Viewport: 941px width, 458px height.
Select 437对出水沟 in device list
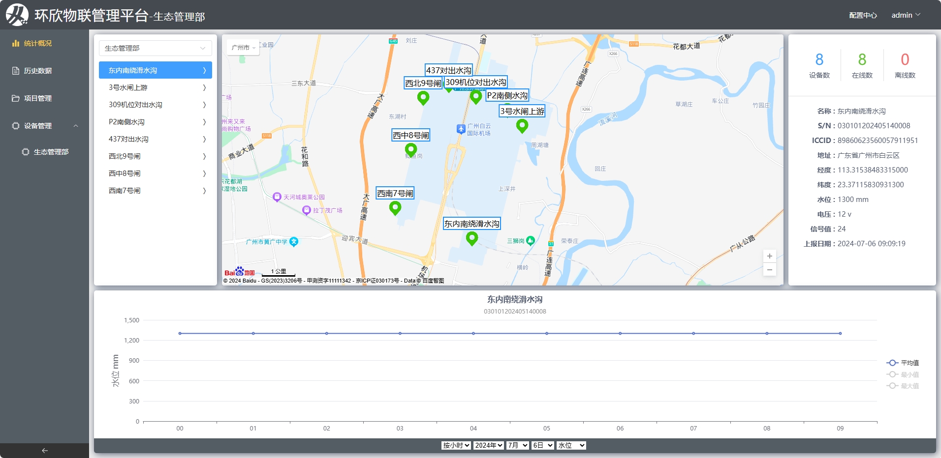(156, 139)
